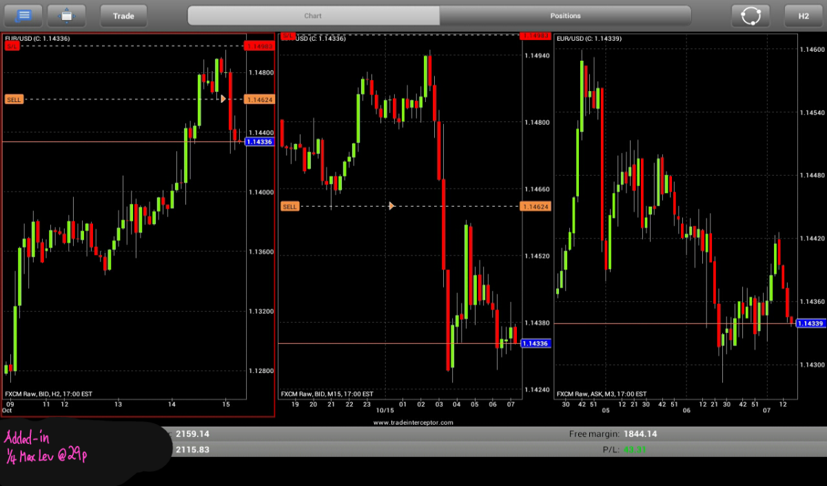Open the H2 timeframe selector

pos(804,15)
